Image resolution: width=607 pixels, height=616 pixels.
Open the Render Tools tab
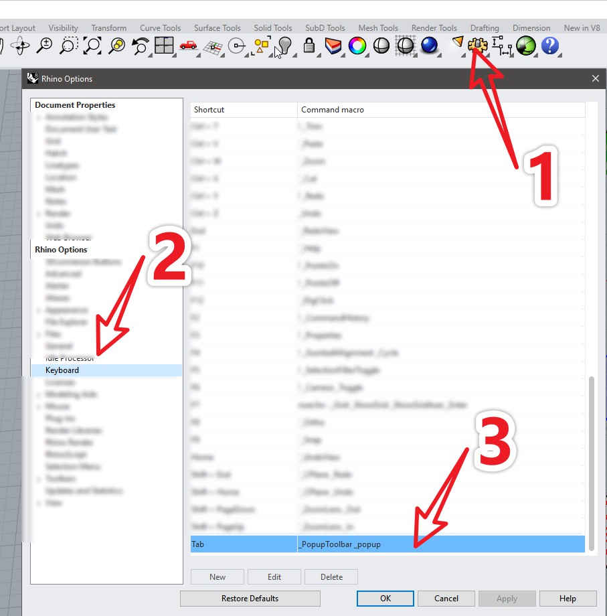pos(434,28)
